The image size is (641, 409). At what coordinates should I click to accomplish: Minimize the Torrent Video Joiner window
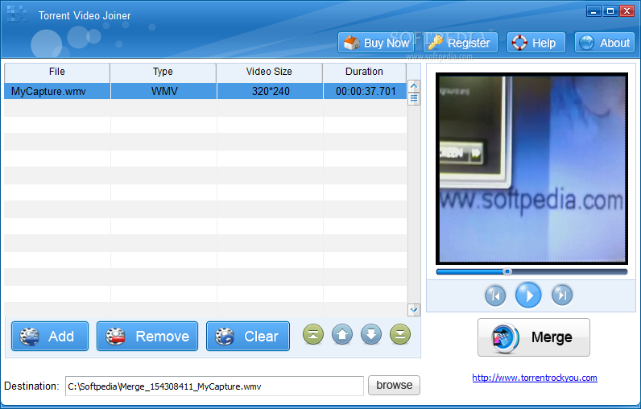pyautogui.click(x=593, y=11)
